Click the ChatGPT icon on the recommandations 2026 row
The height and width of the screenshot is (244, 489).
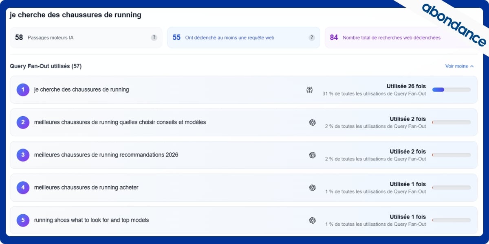click(x=313, y=155)
